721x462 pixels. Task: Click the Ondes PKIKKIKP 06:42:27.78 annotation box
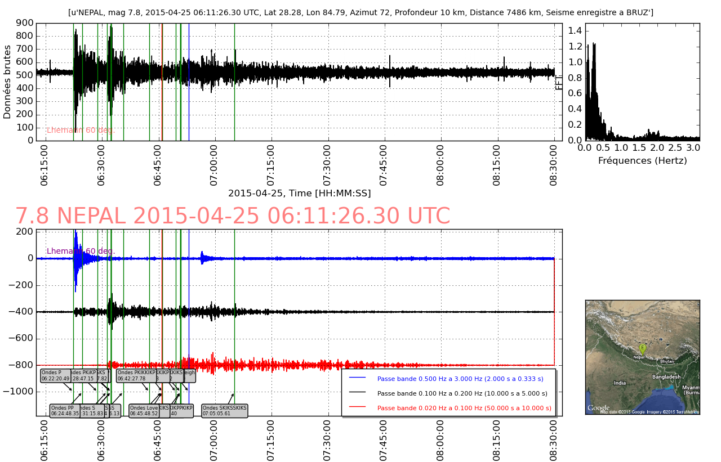pos(136,375)
